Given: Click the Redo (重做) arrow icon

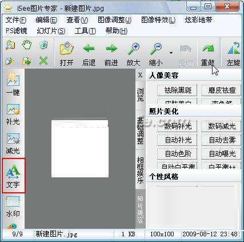Looking at the screenshot, I should pos(208,49).
